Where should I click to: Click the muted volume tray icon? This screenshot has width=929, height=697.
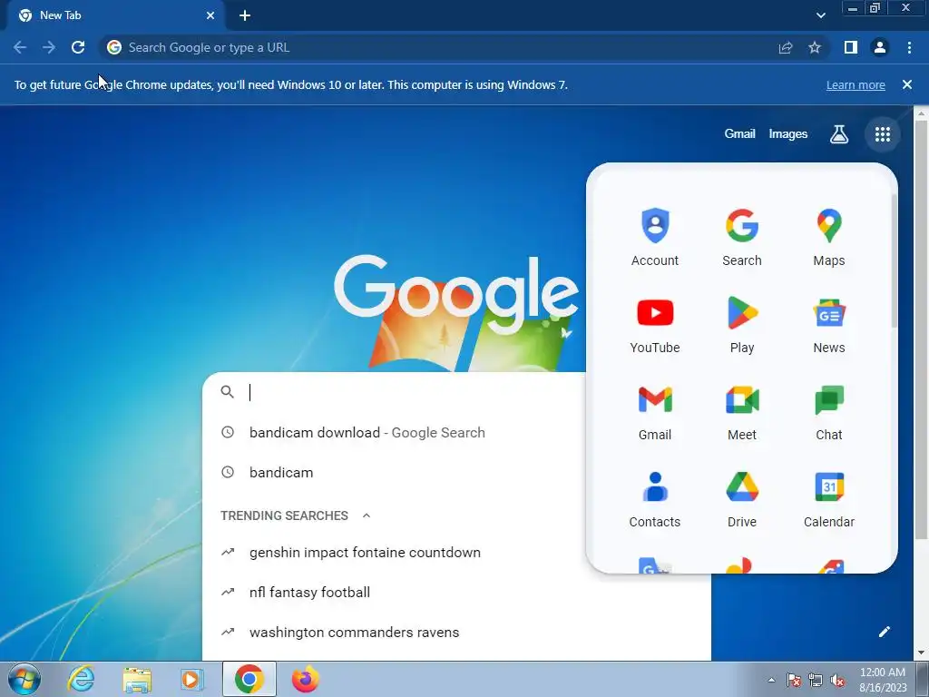point(837,681)
